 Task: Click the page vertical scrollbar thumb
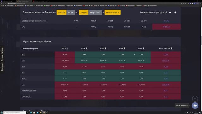(x=201, y=41)
